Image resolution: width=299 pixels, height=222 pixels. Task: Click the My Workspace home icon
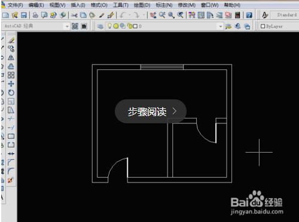click(x=84, y=26)
